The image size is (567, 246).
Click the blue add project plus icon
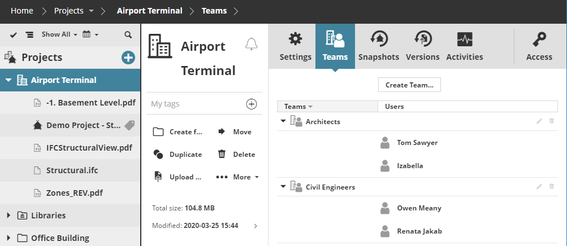pyautogui.click(x=128, y=57)
